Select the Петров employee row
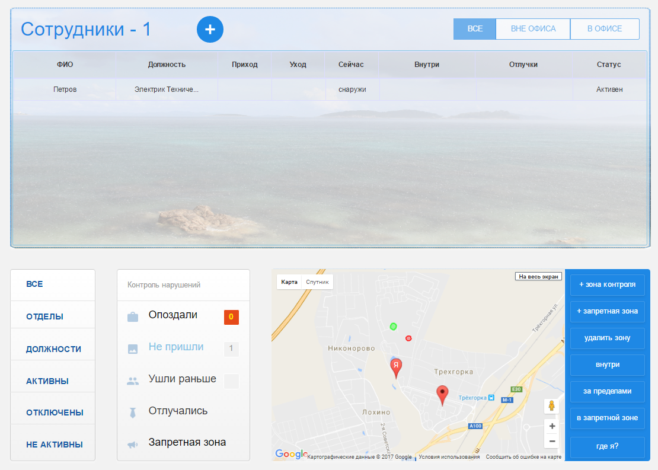658x470 pixels. point(65,89)
